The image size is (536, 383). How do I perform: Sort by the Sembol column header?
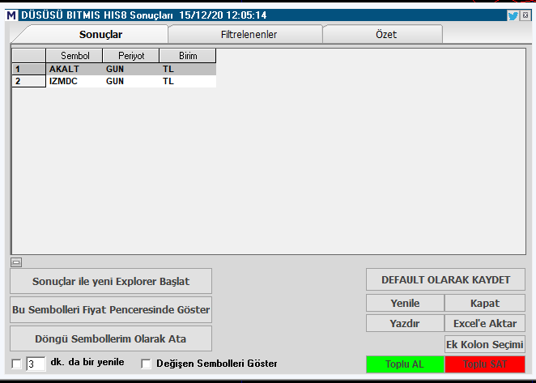pos(74,56)
